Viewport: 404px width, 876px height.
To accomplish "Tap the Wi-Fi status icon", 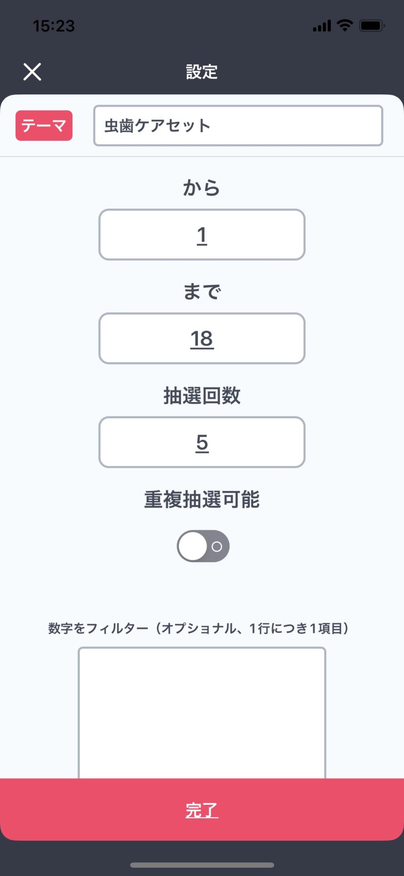I will coord(345,26).
